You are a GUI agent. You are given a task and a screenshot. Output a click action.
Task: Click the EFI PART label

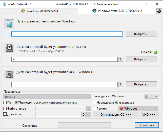point(147,52)
